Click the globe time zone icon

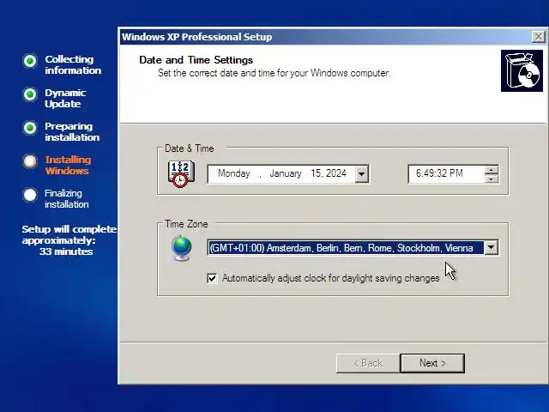[181, 248]
